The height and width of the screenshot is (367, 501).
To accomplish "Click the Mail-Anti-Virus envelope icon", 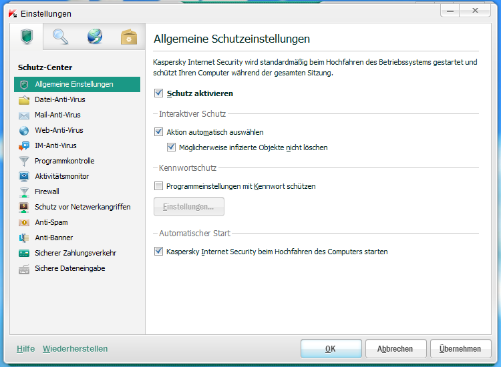I will click(x=24, y=115).
